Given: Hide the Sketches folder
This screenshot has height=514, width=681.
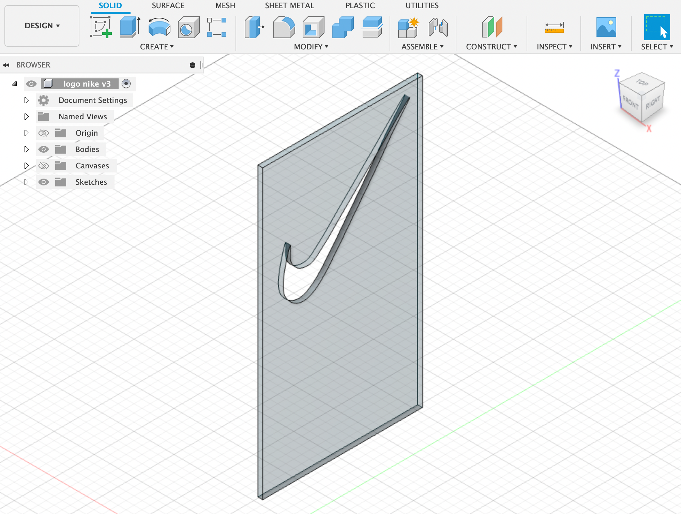Looking at the screenshot, I should (44, 182).
